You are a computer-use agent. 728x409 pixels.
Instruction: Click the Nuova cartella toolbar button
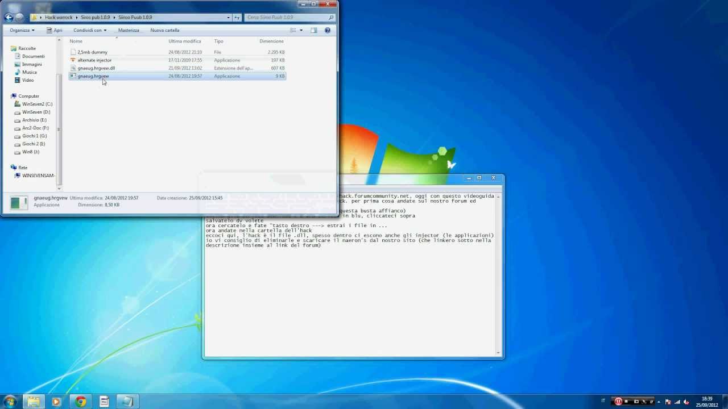tap(165, 30)
